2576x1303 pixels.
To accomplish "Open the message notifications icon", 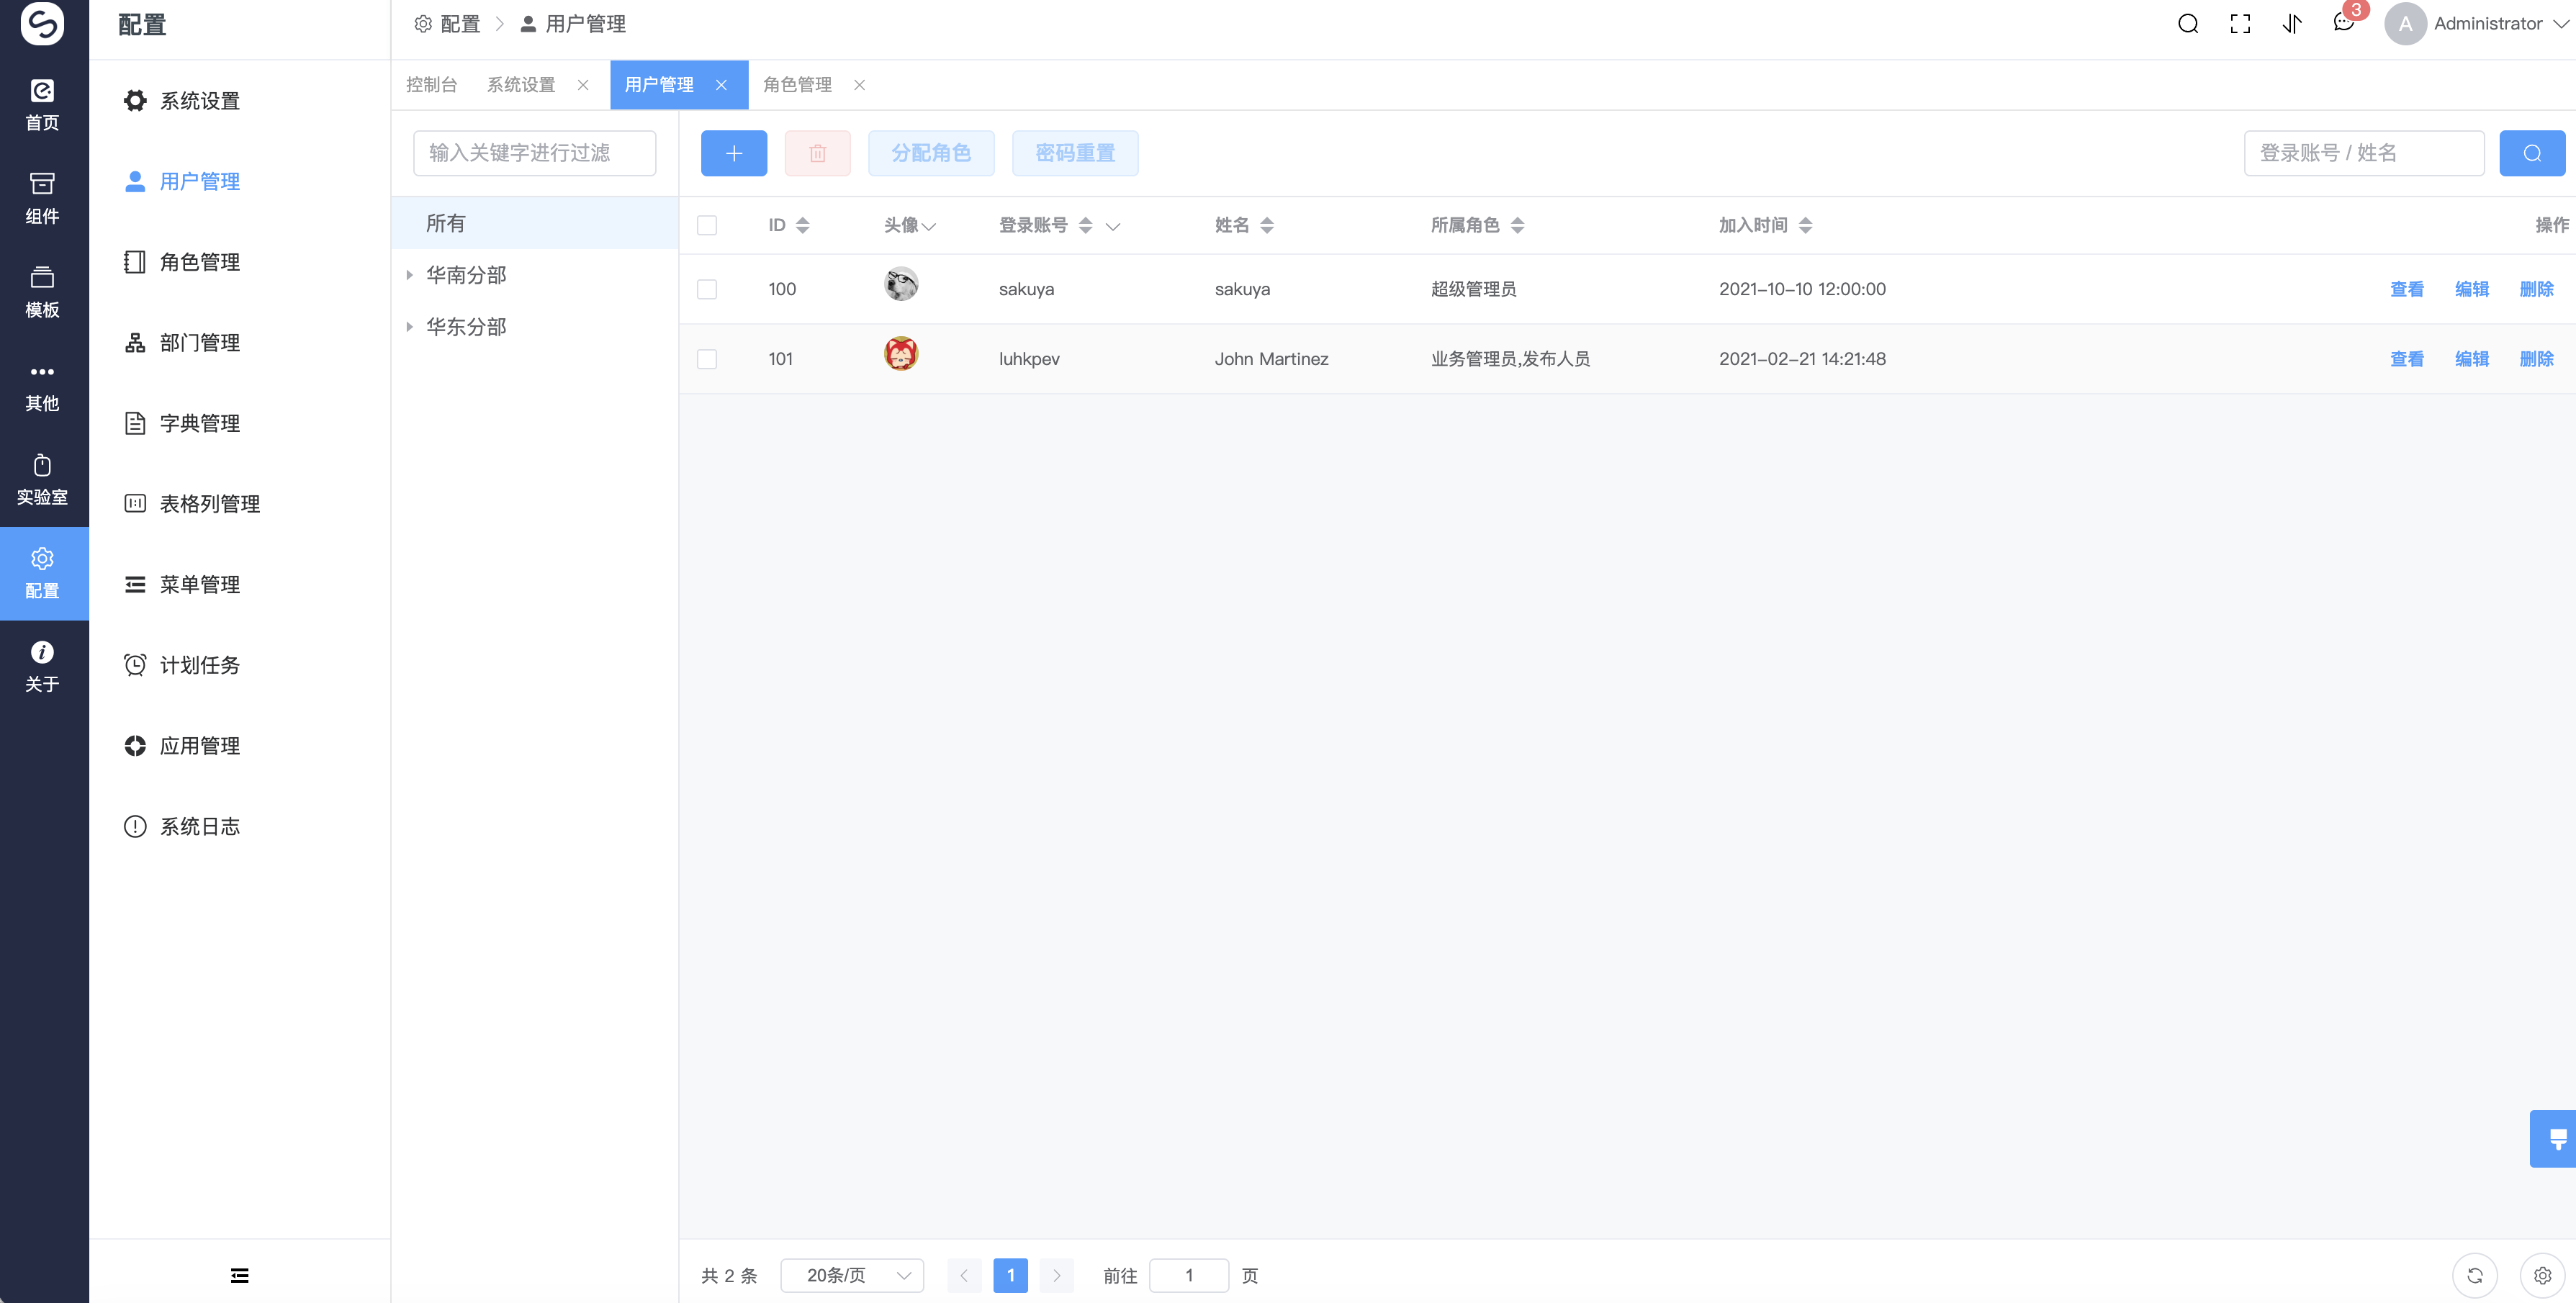I will click(2343, 24).
